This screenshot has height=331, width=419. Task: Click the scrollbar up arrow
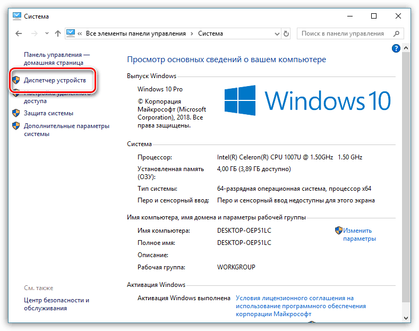tap(406, 48)
